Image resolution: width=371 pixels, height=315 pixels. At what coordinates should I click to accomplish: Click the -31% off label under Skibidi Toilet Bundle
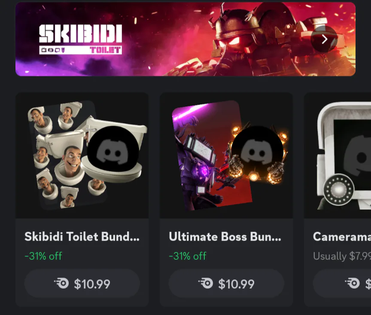[x=43, y=256]
